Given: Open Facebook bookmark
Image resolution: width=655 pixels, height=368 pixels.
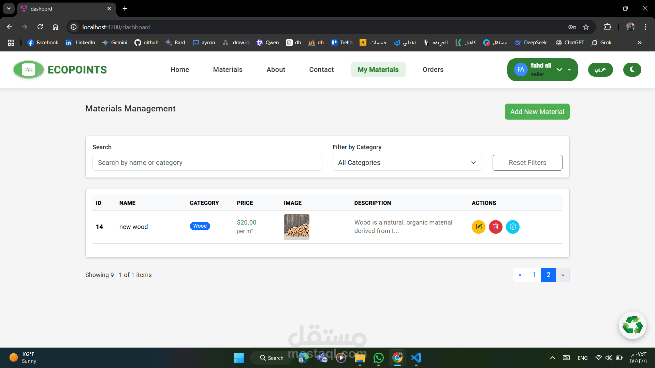Looking at the screenshot, I should tap(43, 43).
